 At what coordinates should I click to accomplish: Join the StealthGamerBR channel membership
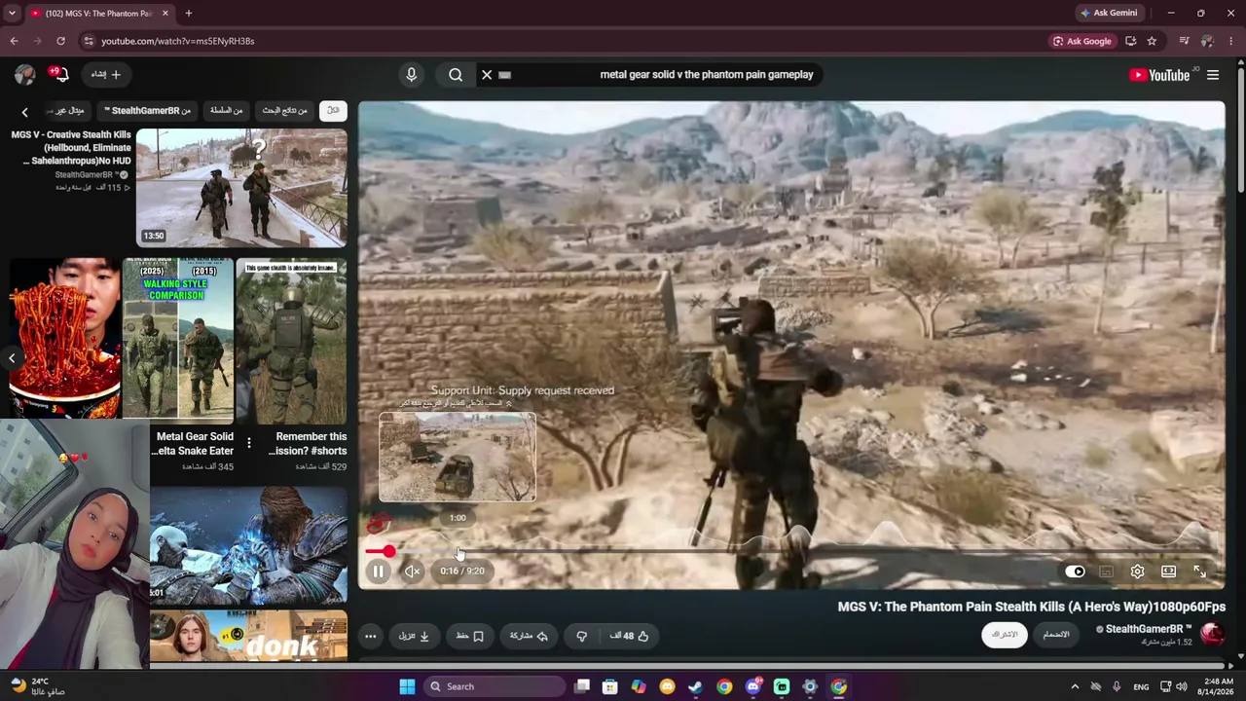pos(1056,635)
